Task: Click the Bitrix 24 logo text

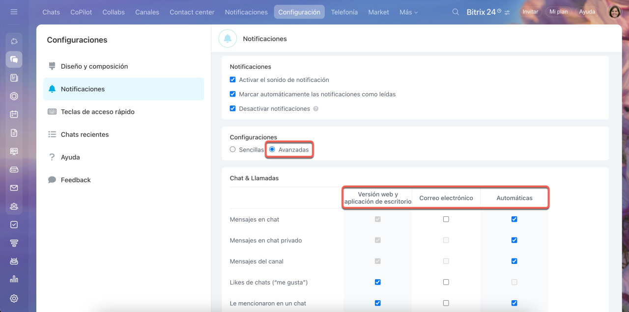Action: (x=481, y=12)
